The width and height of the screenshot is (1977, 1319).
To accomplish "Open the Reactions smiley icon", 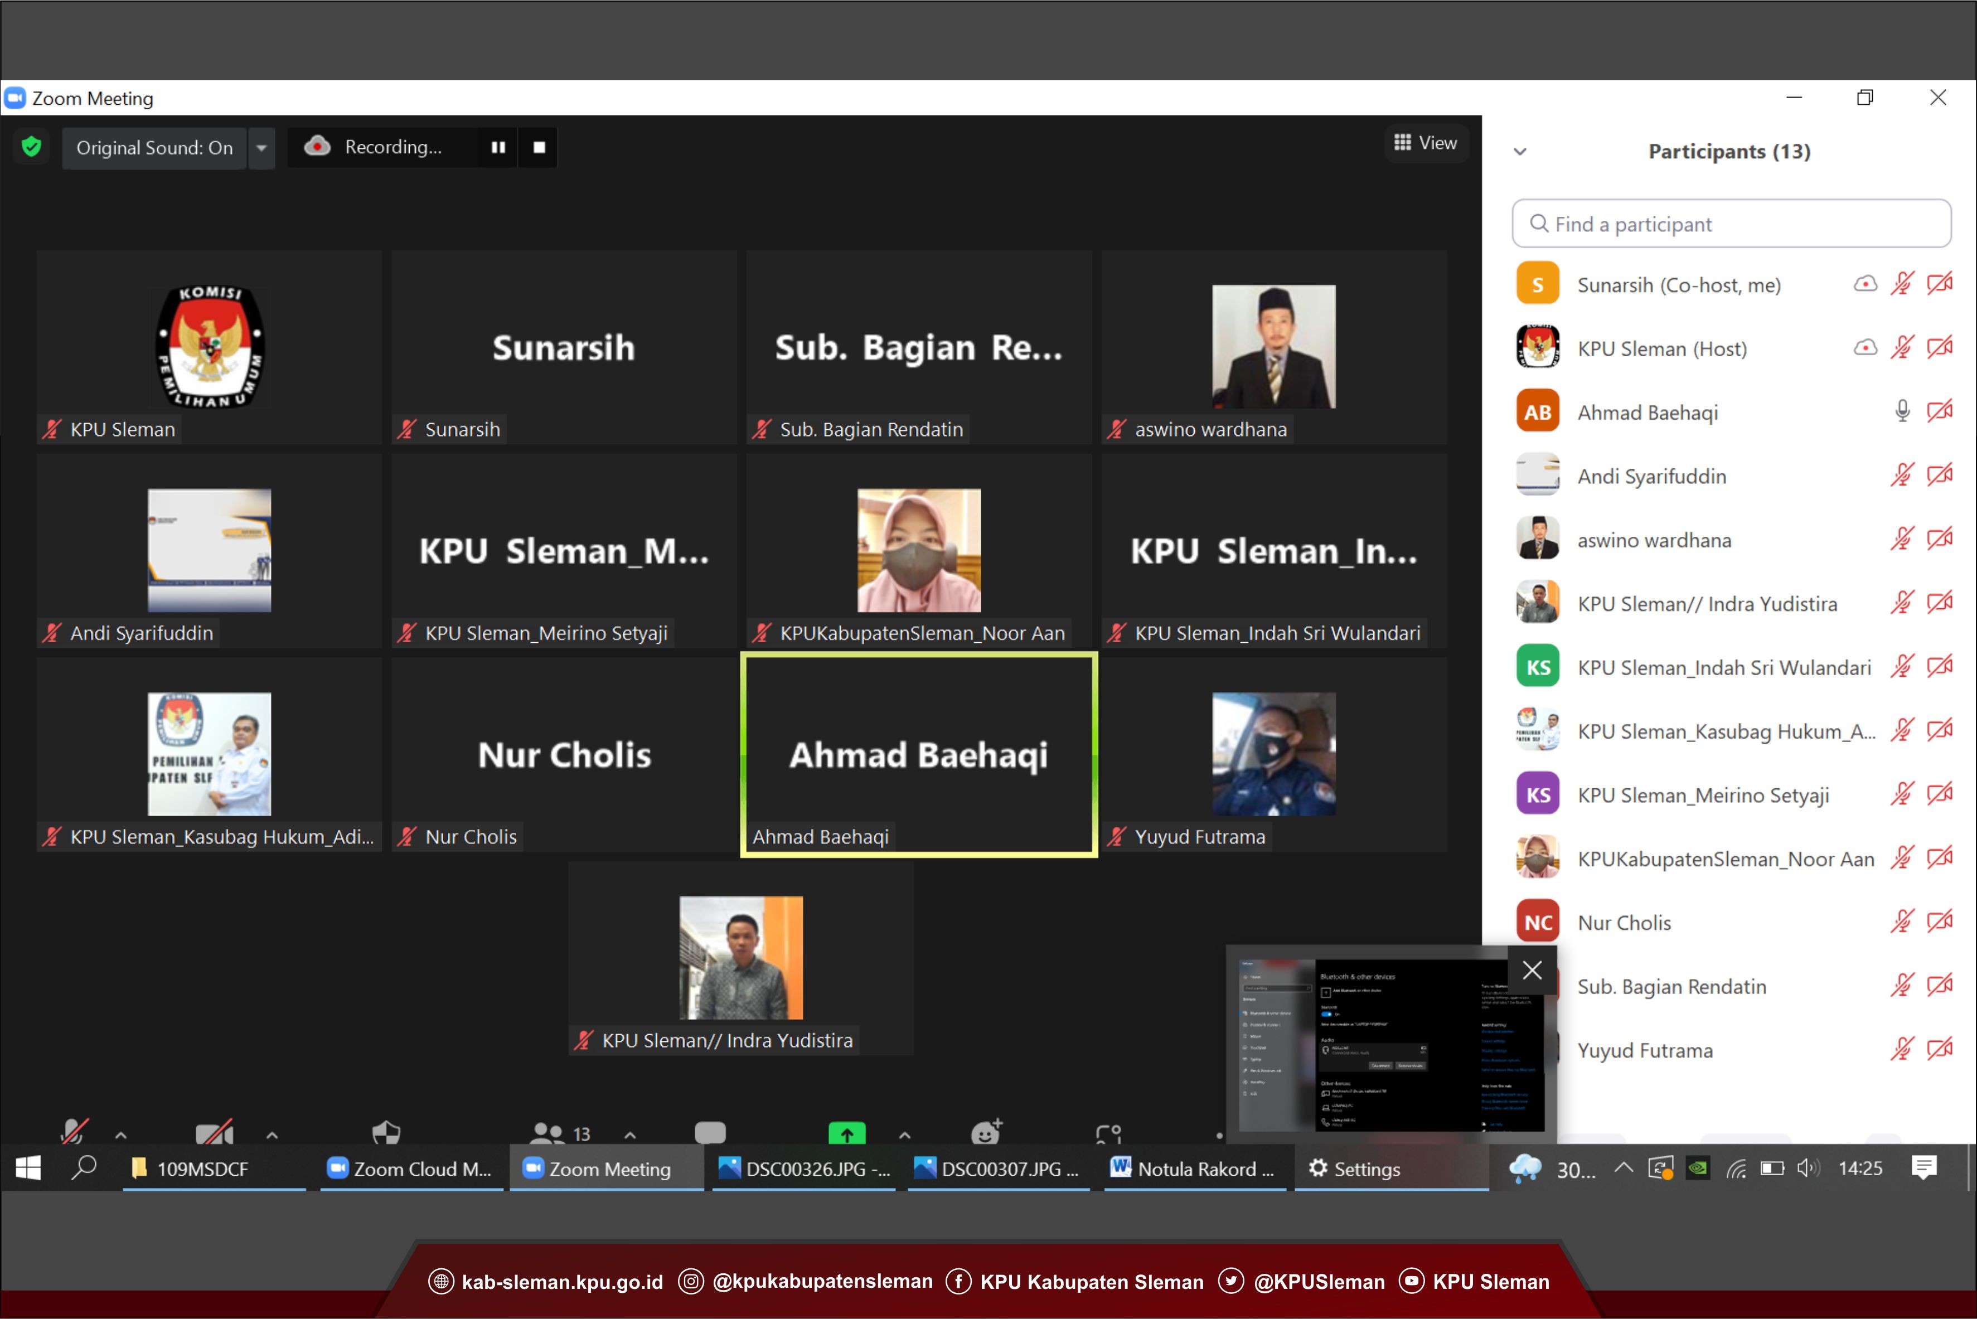I will click(985, 1132).
